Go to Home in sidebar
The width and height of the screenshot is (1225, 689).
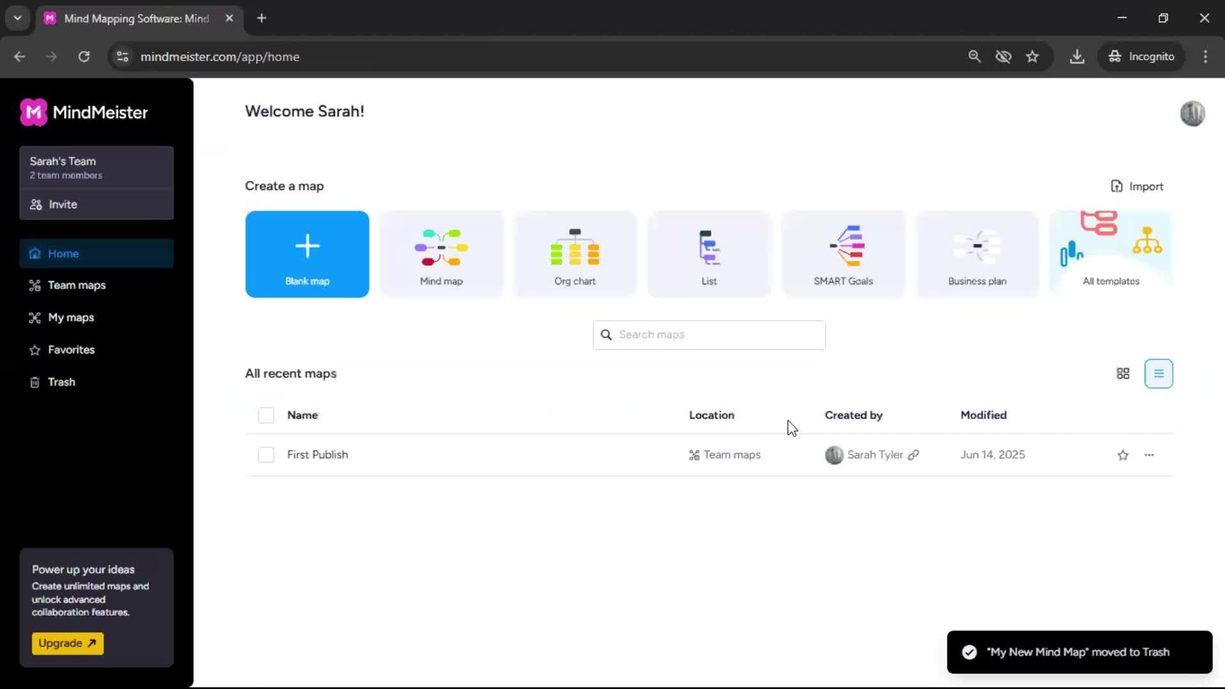[x=96, y=253]
